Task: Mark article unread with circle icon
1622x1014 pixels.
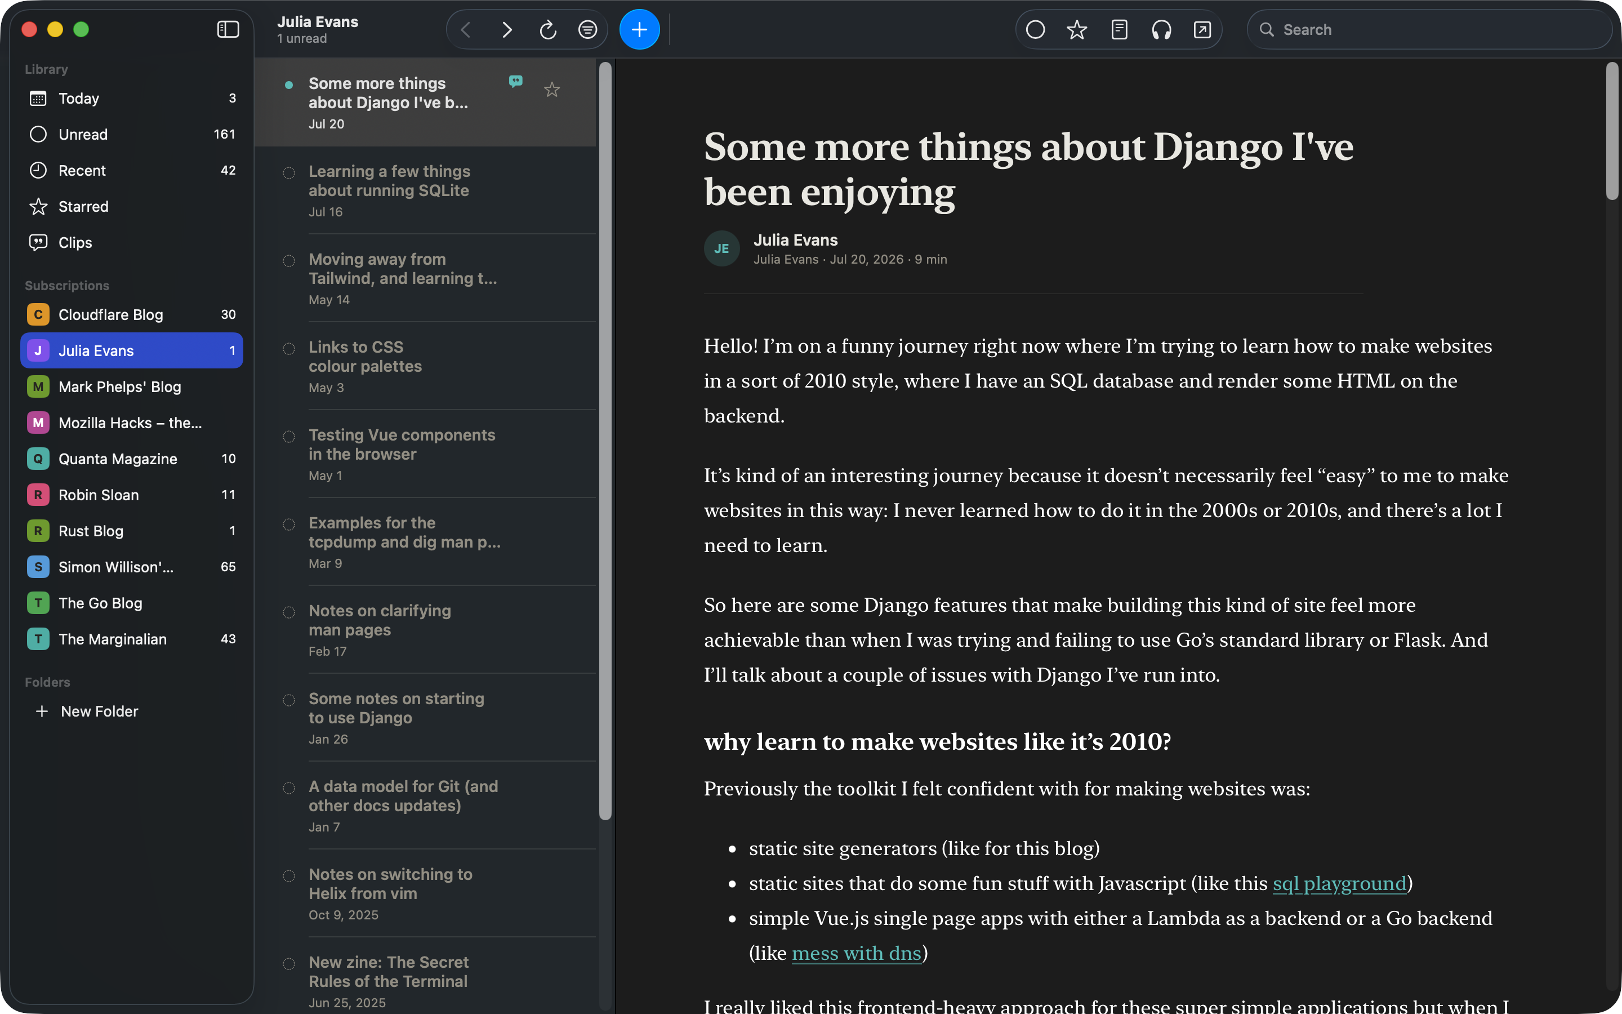Action: click(x=1036, y=29)
